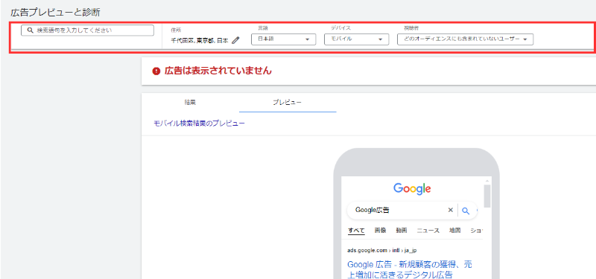Image resolution: width=596 pixels, height=279 pixels.
Task: Click the Google logo in phone preview
Action: coord(412,189)
